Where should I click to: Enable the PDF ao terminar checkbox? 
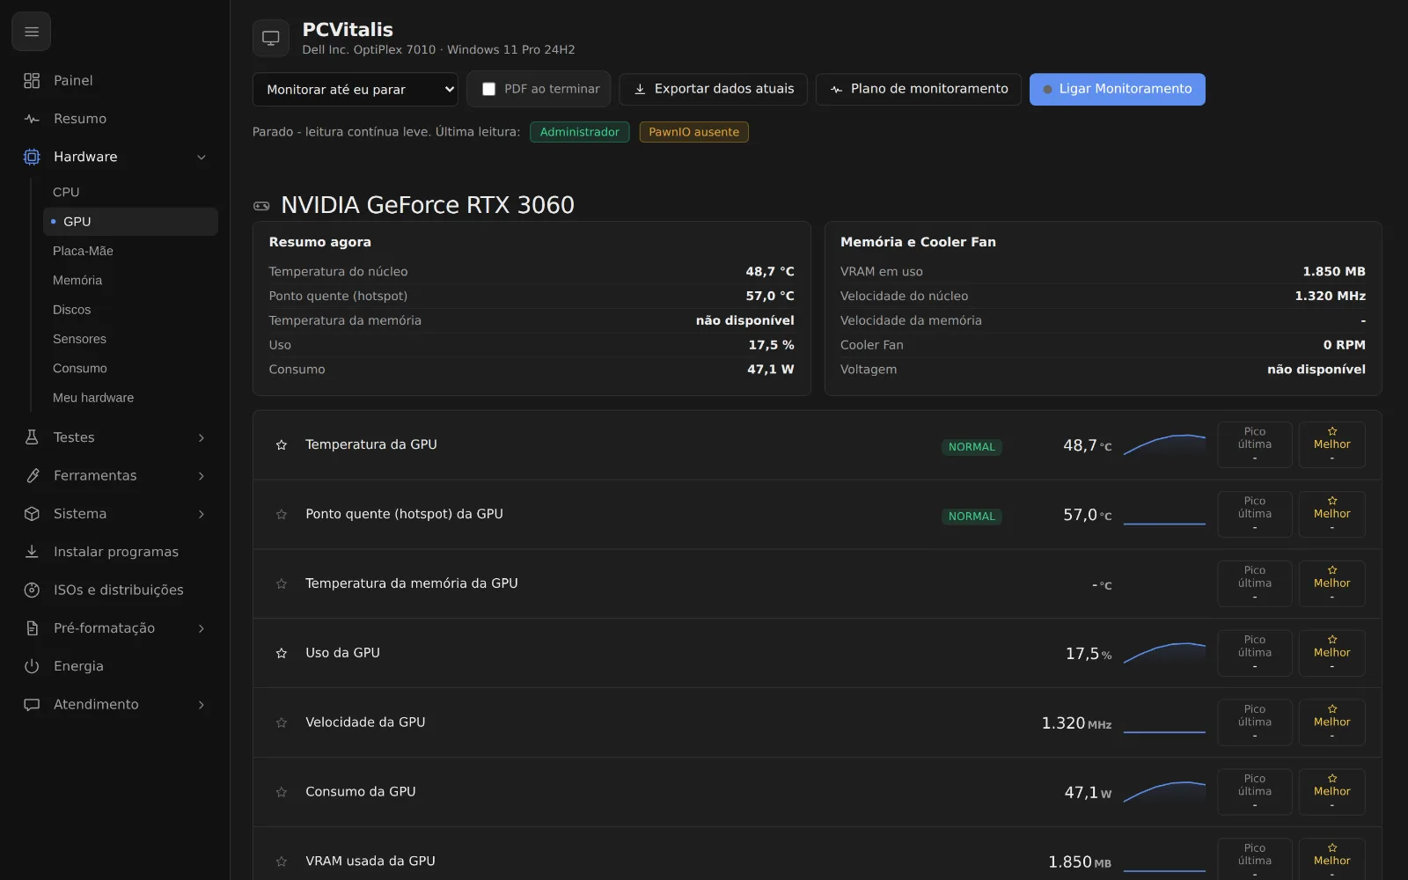coord(489,89)
